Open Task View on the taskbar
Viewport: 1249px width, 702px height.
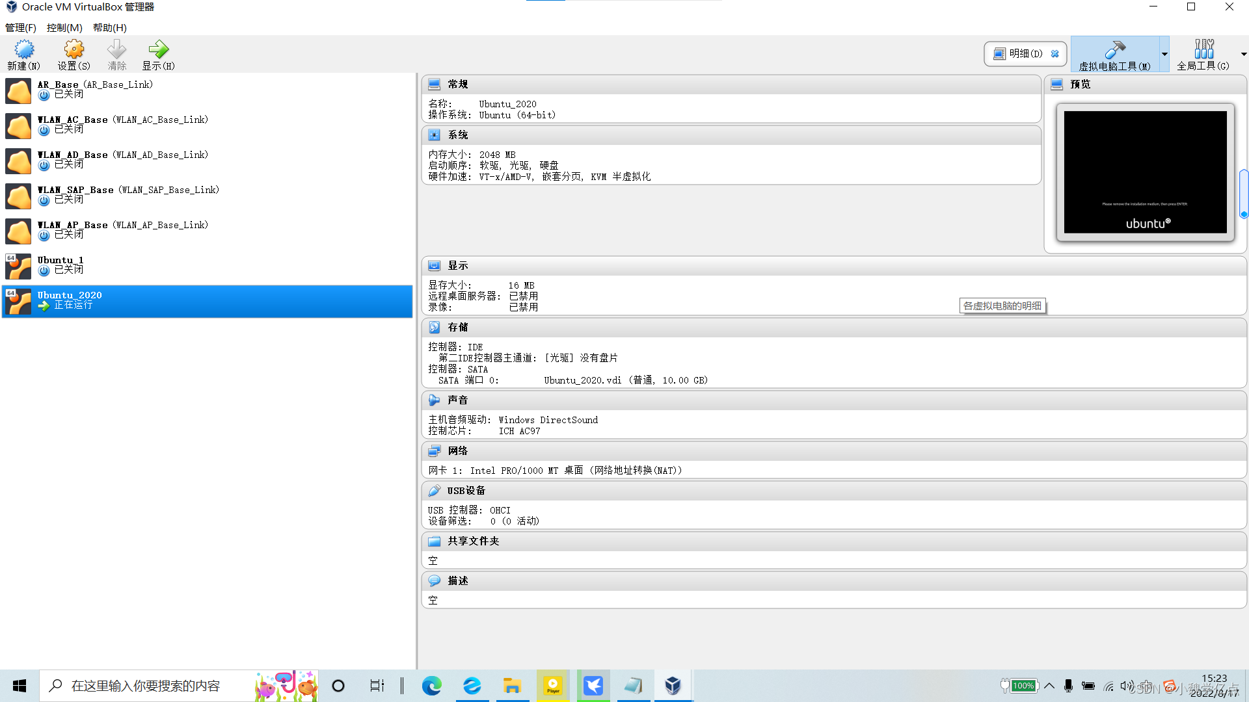click(377, 686)
